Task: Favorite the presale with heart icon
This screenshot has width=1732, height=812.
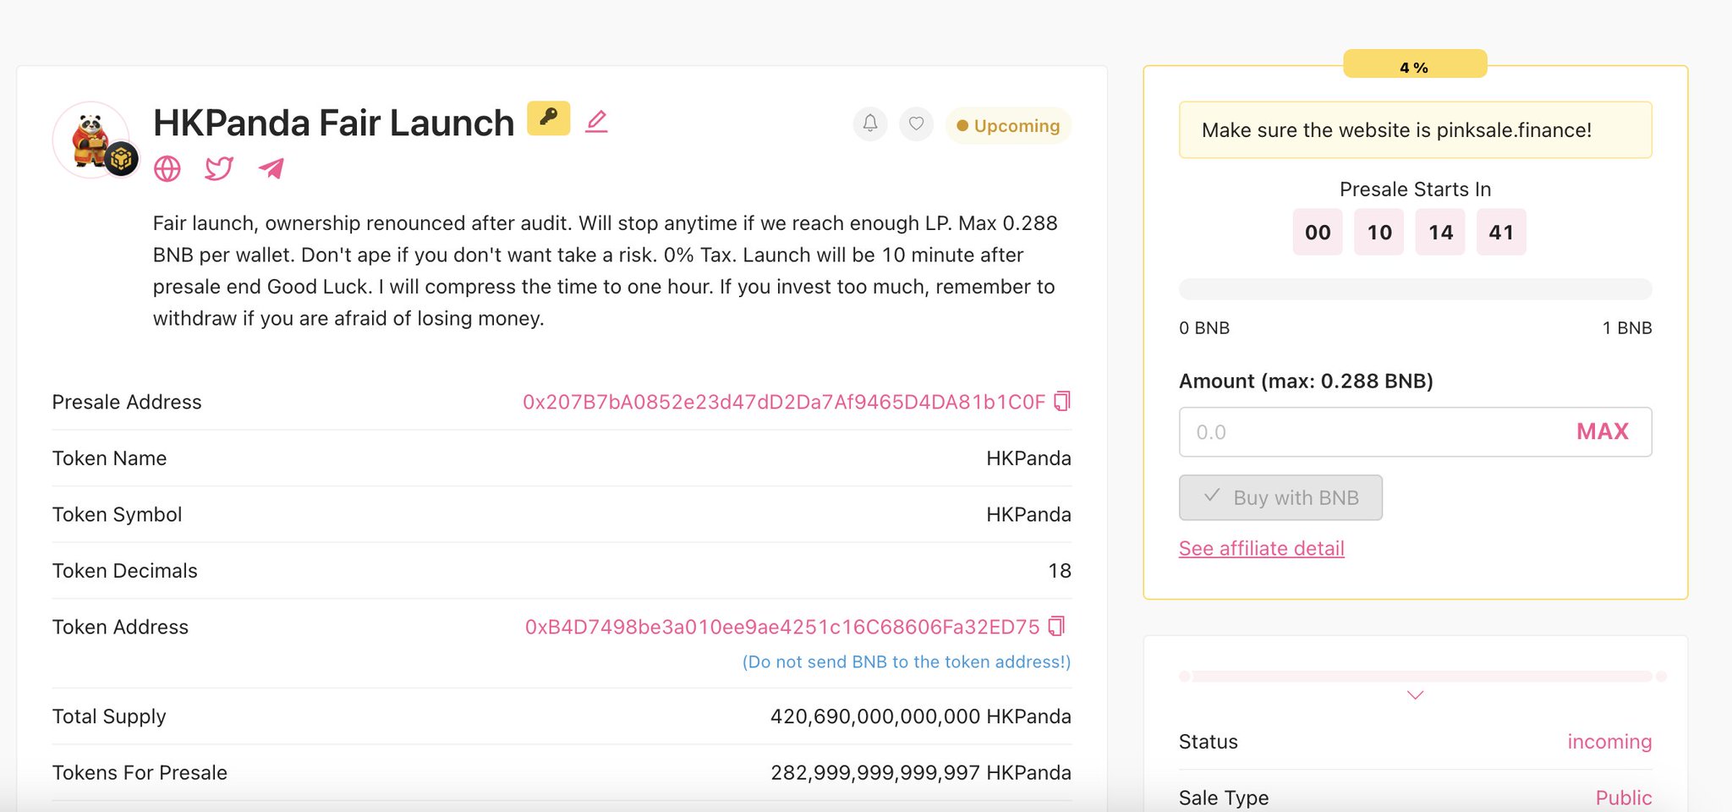Action: click(916, 124)
